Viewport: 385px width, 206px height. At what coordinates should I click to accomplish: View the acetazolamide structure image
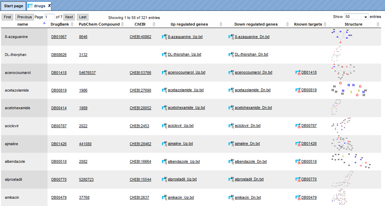point(349,90)
